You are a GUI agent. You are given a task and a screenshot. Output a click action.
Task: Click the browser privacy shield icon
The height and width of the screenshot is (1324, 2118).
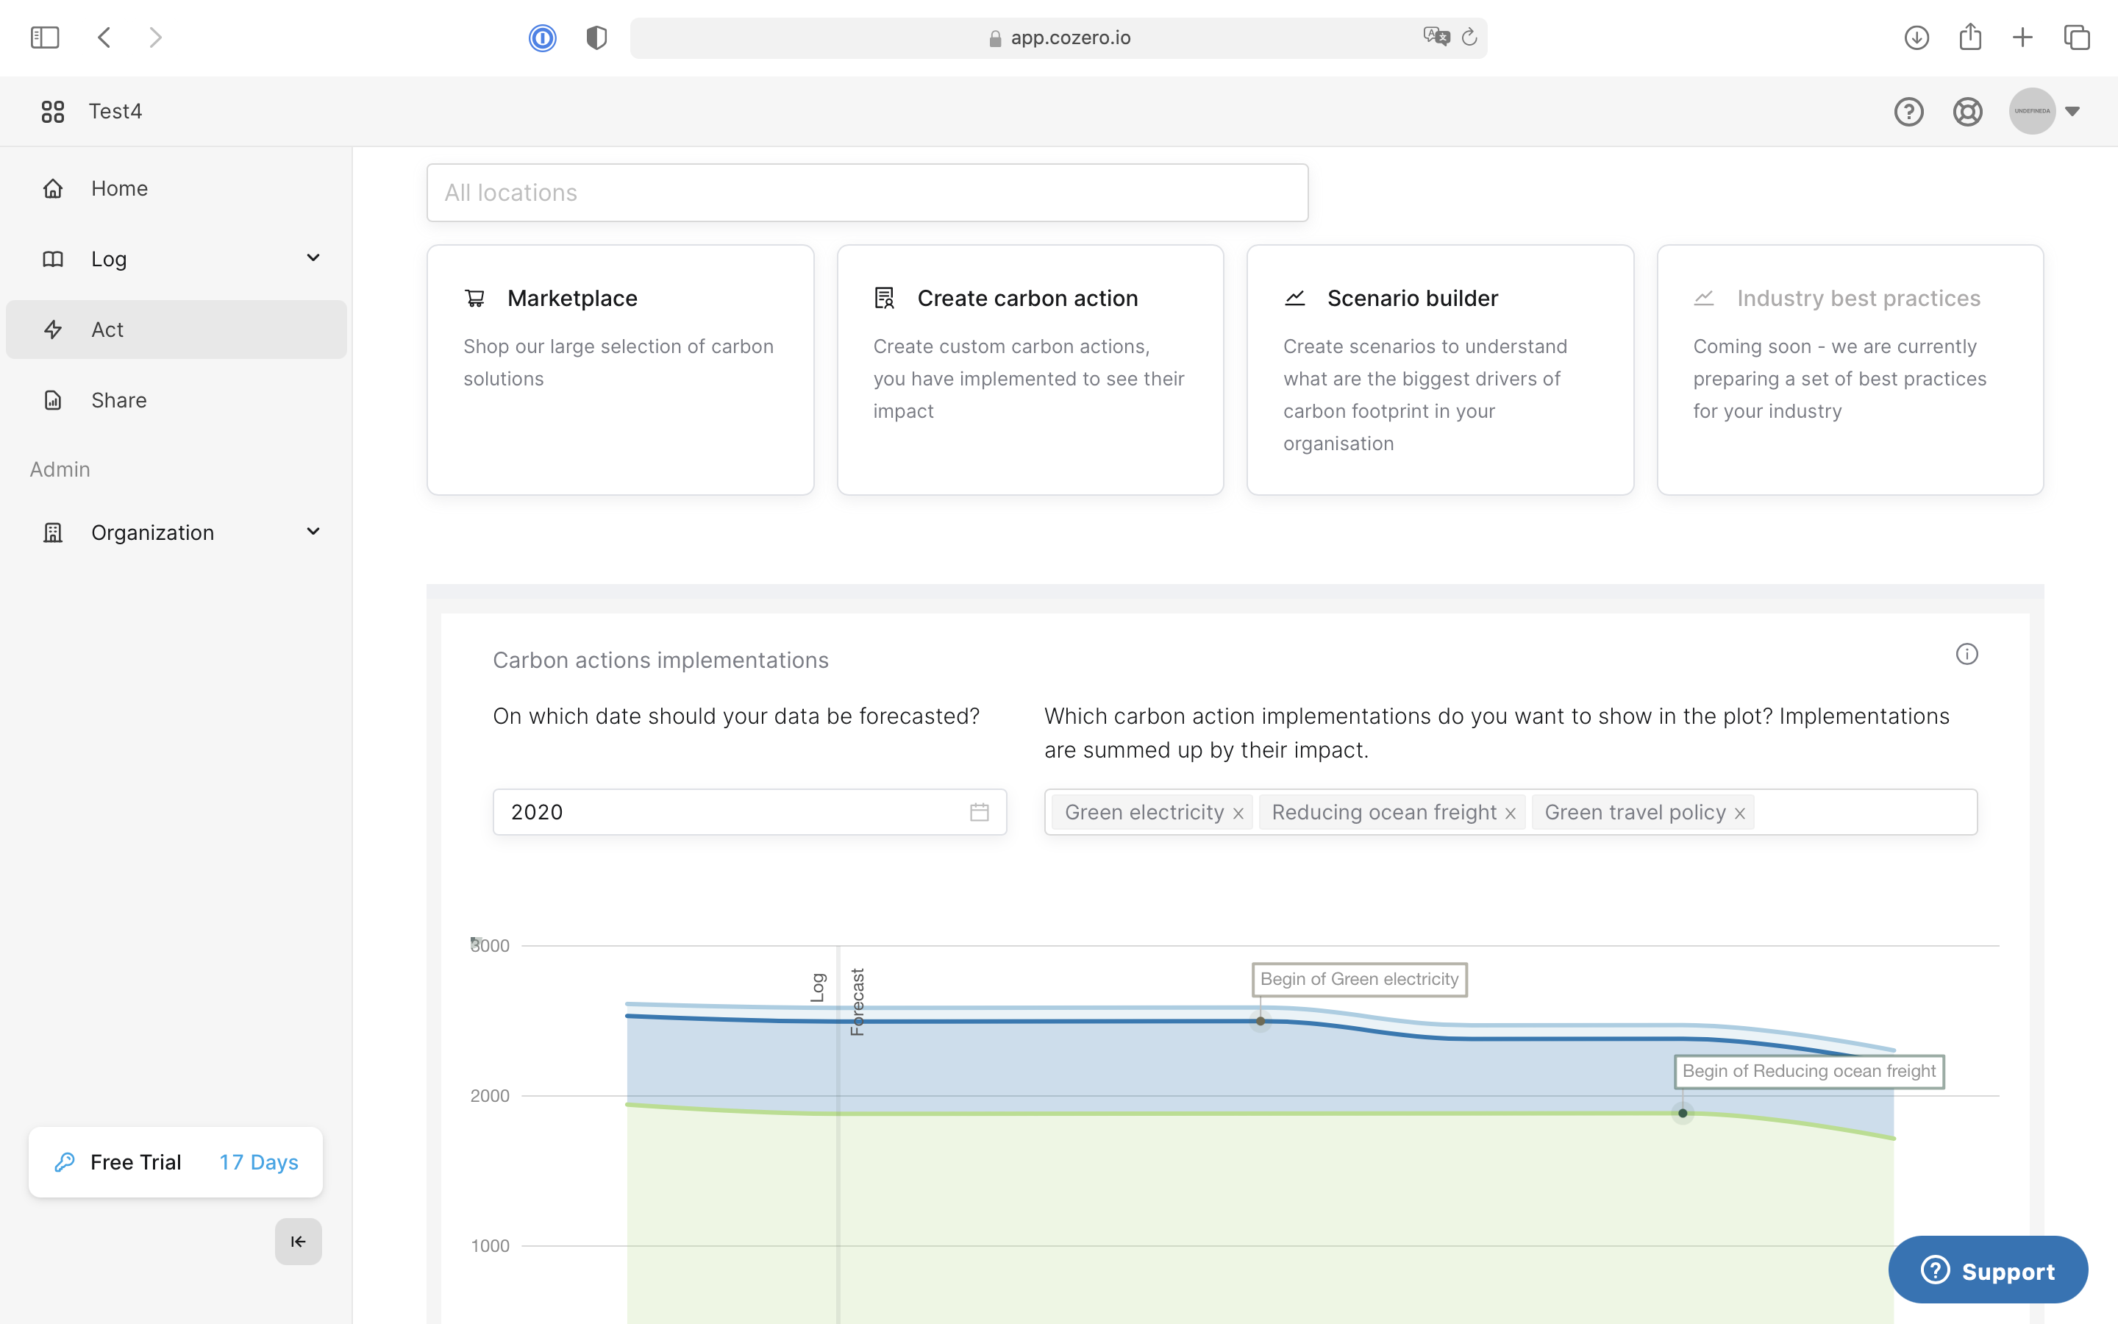tap(596, 38)
